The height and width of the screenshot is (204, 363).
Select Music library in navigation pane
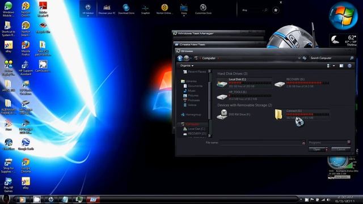tap(189, 91)
